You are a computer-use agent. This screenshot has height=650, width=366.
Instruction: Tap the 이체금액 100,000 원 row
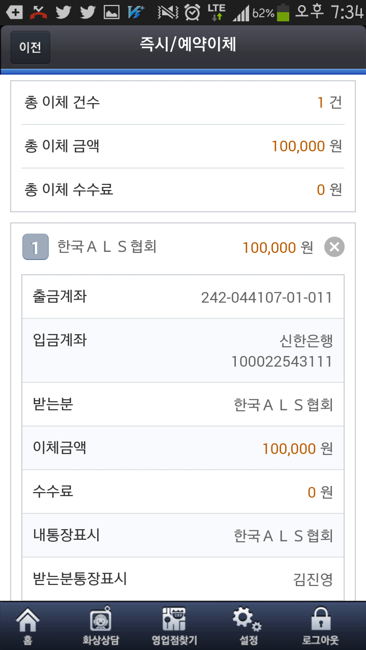[183, 448]
